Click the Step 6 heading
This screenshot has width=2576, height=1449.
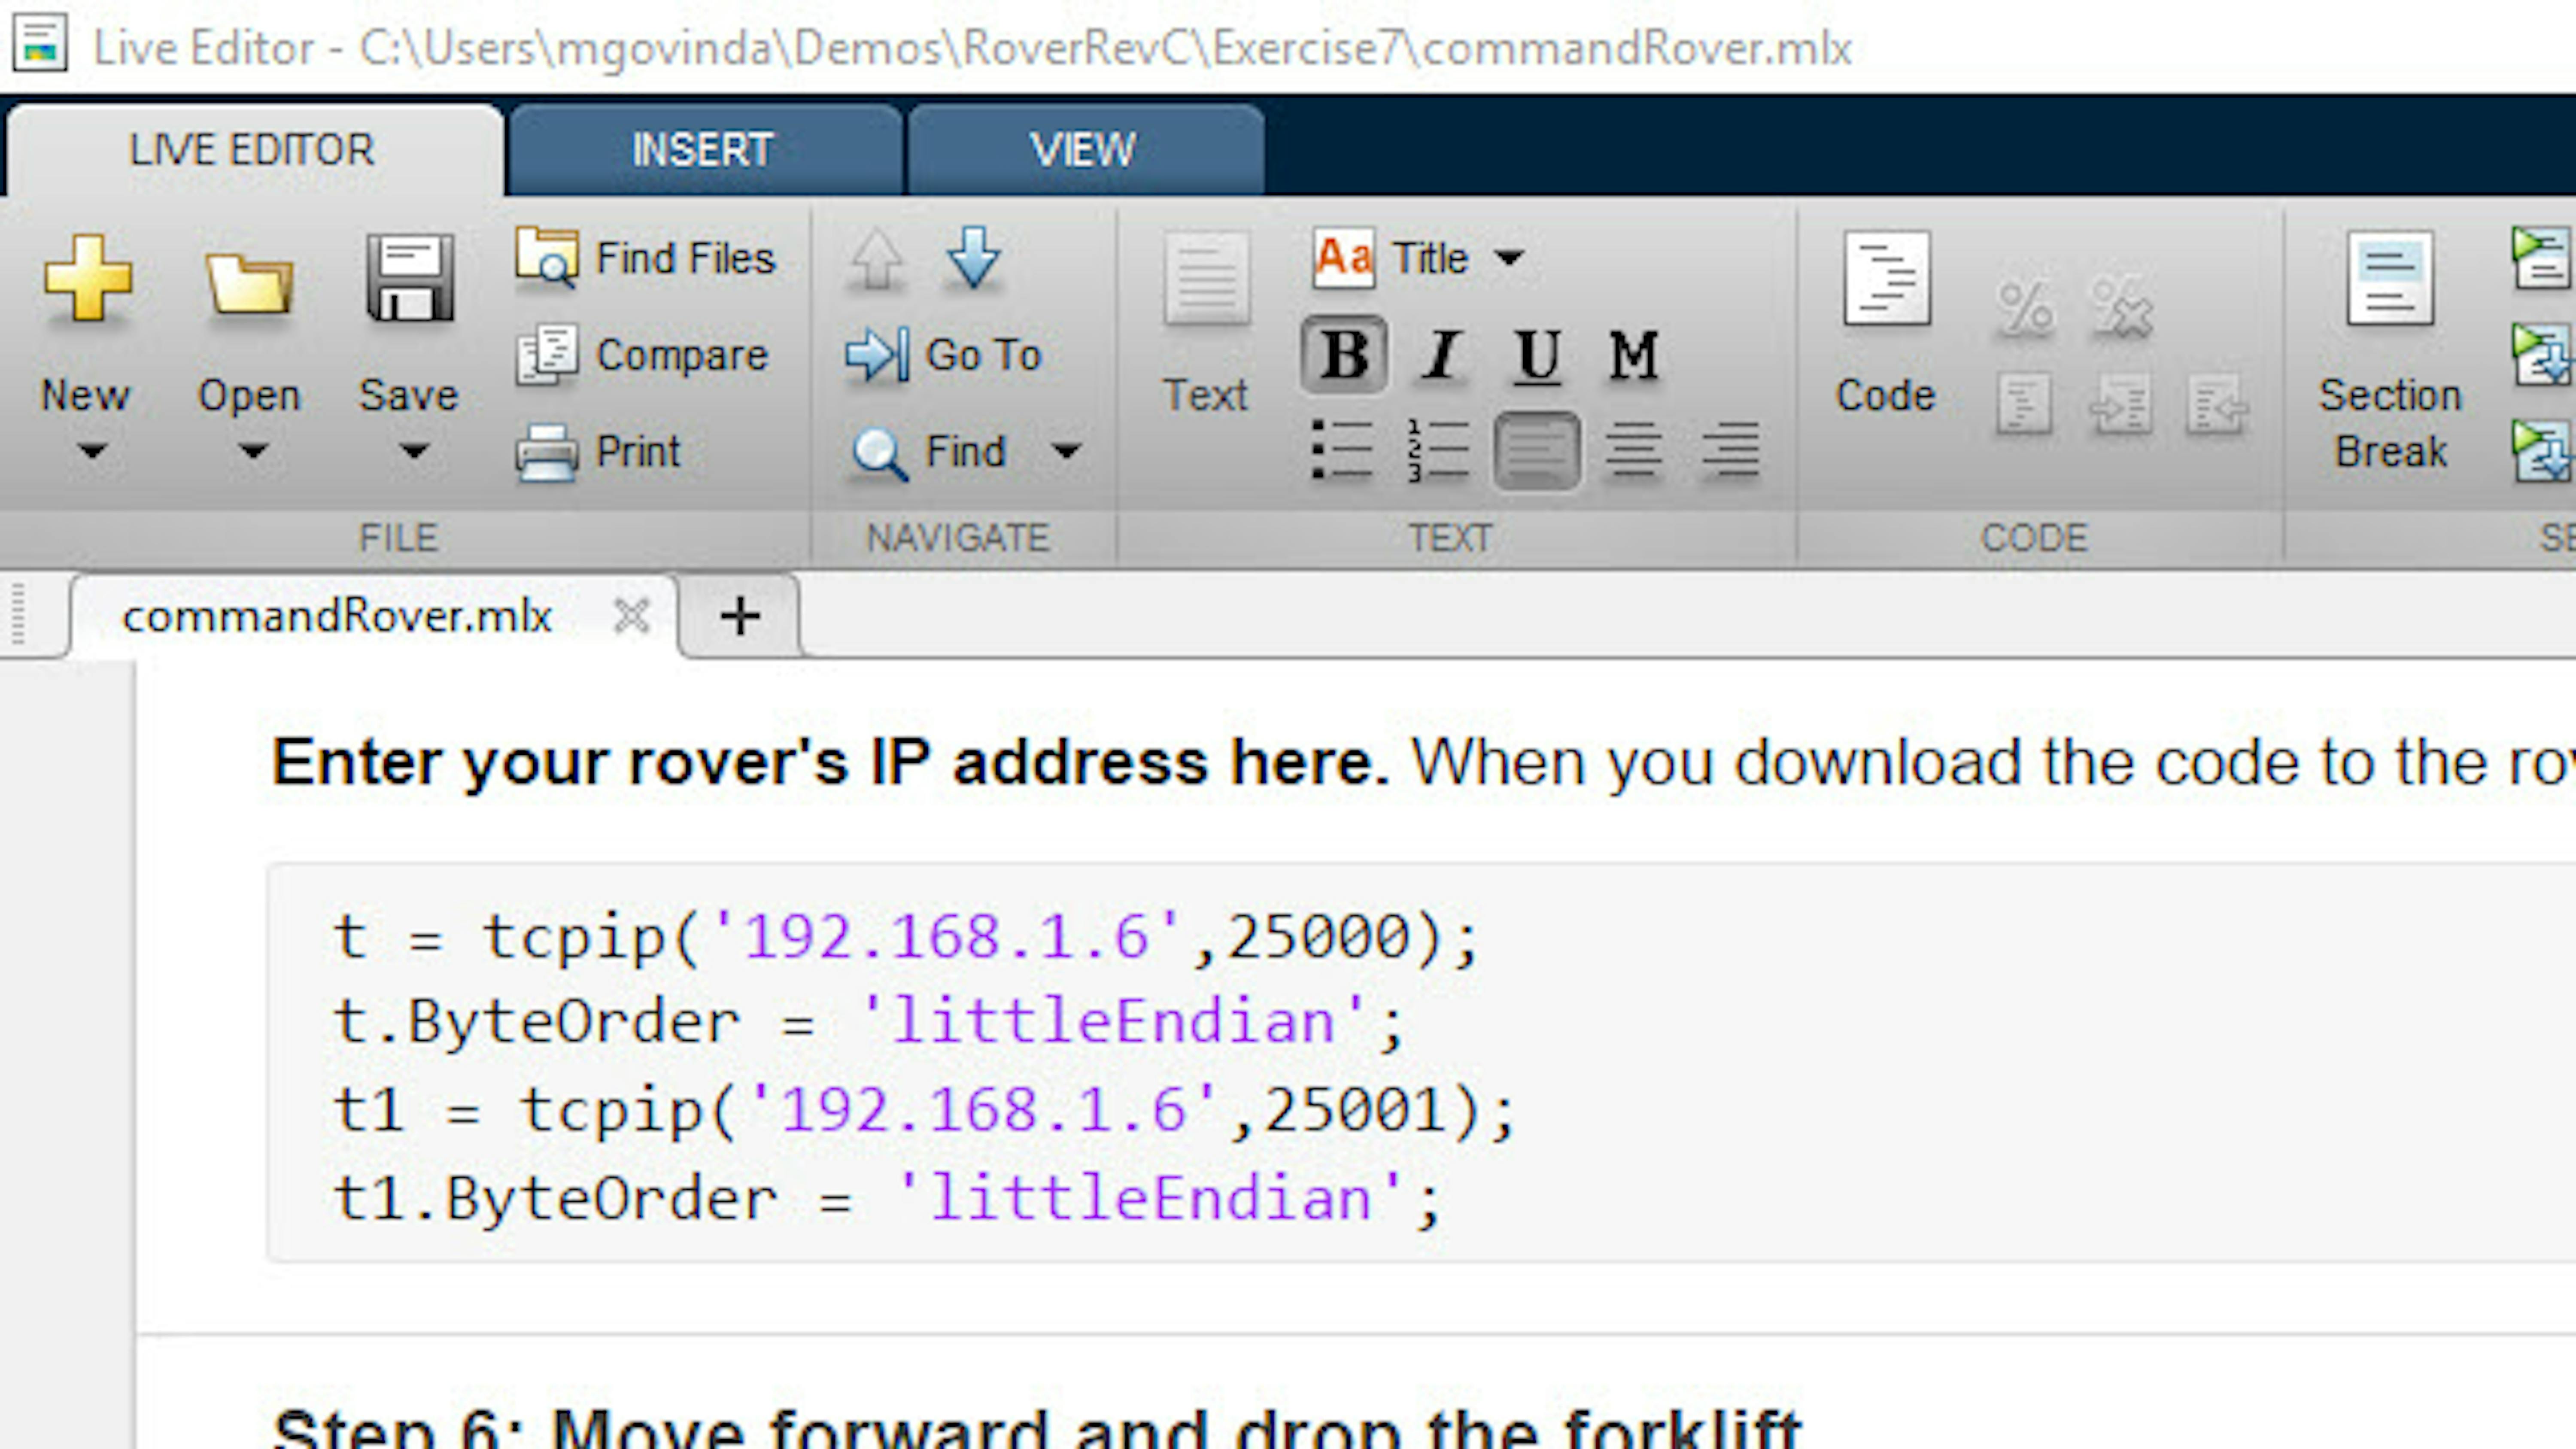1037,1428
